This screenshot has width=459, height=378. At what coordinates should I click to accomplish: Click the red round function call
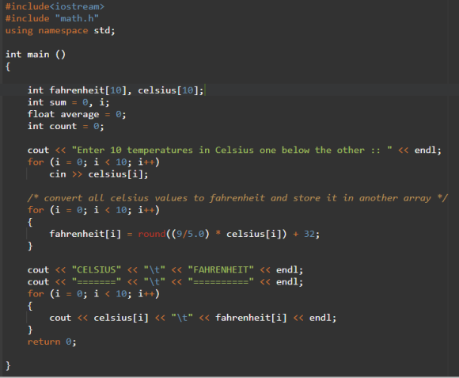coord(152,234)
